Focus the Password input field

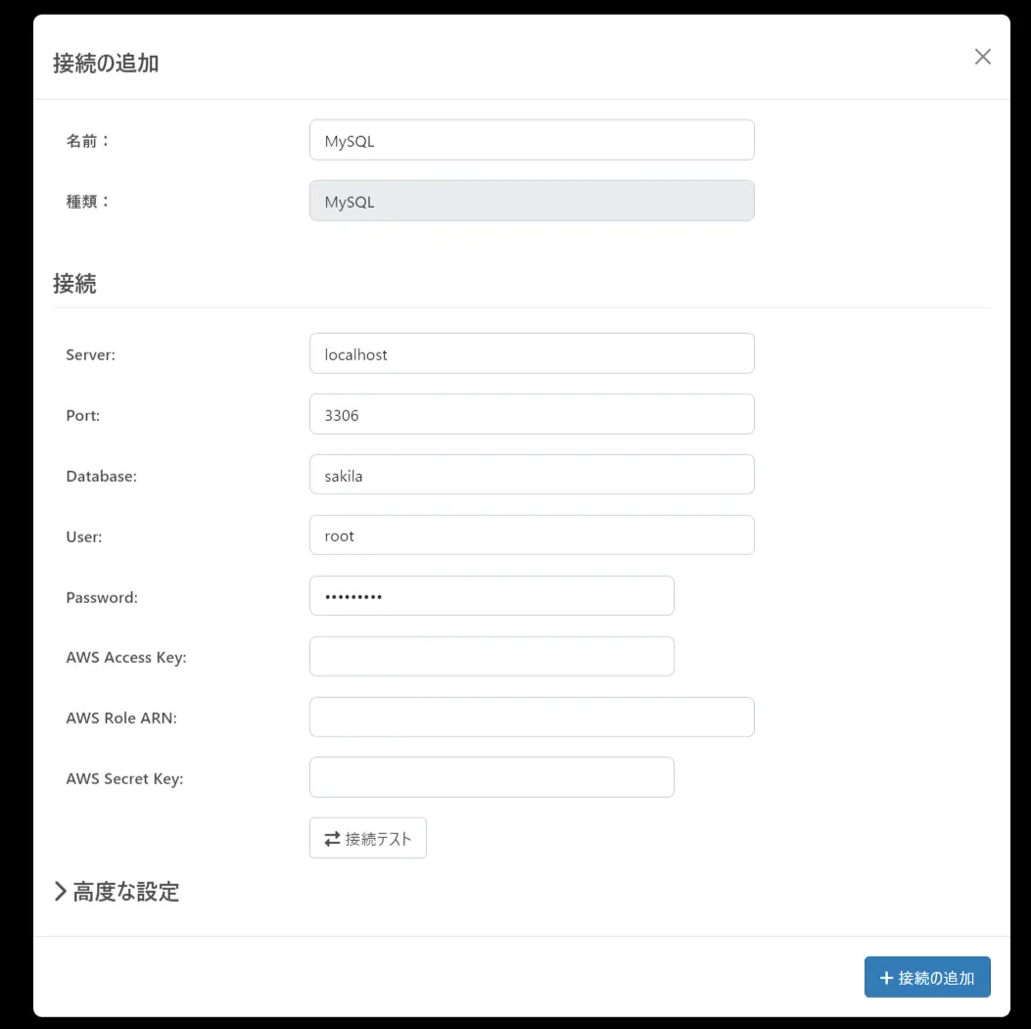[x=492, y=595]
